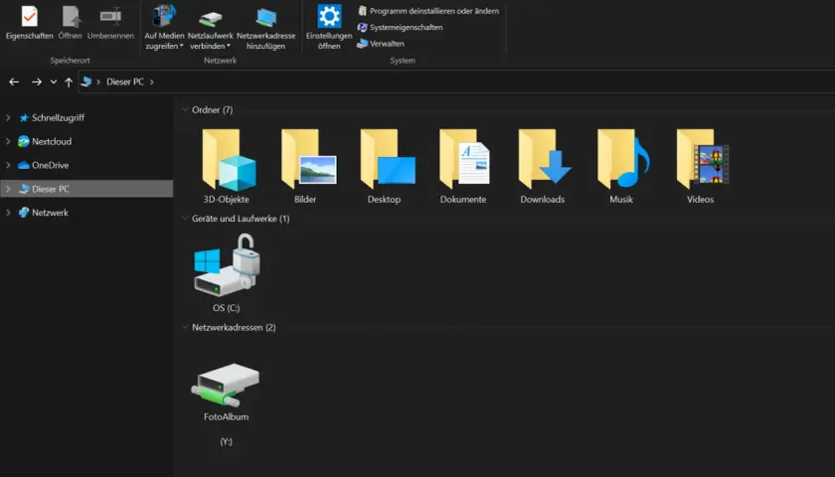Go forward with the right arrow

click(x=36, y=81)
